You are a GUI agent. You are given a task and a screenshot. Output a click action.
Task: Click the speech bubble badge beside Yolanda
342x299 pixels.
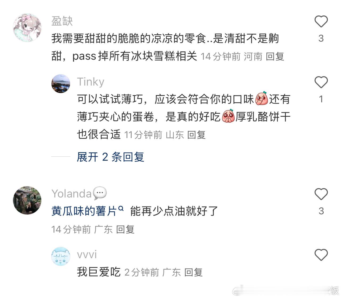tap(100, 193)
